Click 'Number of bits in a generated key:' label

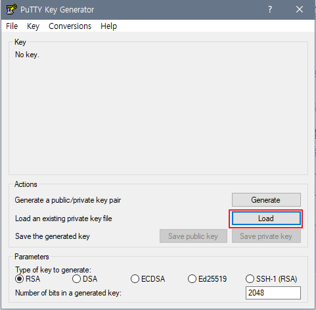(x=68, y=293)
